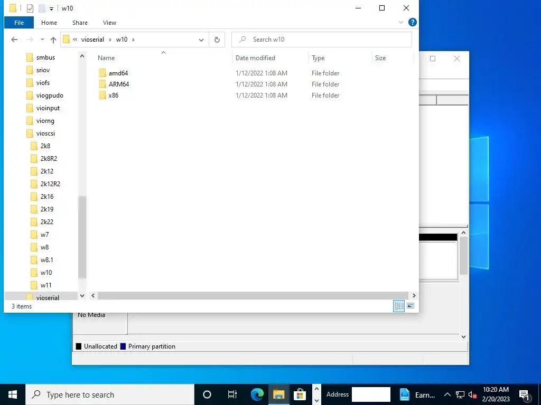Open Microsoft Store from taskbar
The image size is (541, 405).
300,394
